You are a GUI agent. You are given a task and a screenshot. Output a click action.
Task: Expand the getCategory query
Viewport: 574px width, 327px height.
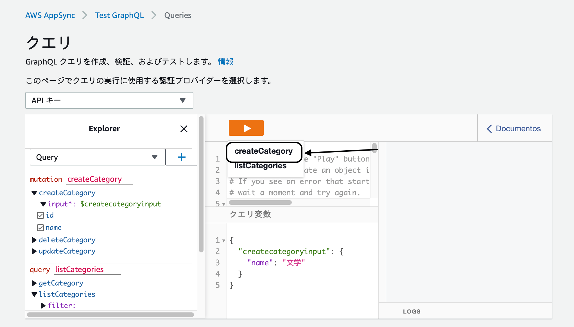click(34, 283)
